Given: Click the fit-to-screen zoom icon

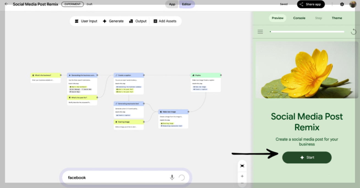Looking at the screenshot, I should 242,166.
